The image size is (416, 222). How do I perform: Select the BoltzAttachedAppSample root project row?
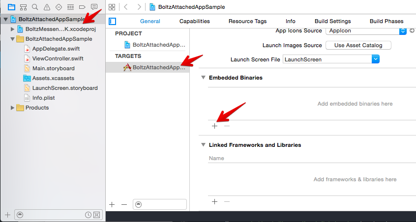(53, 19)
